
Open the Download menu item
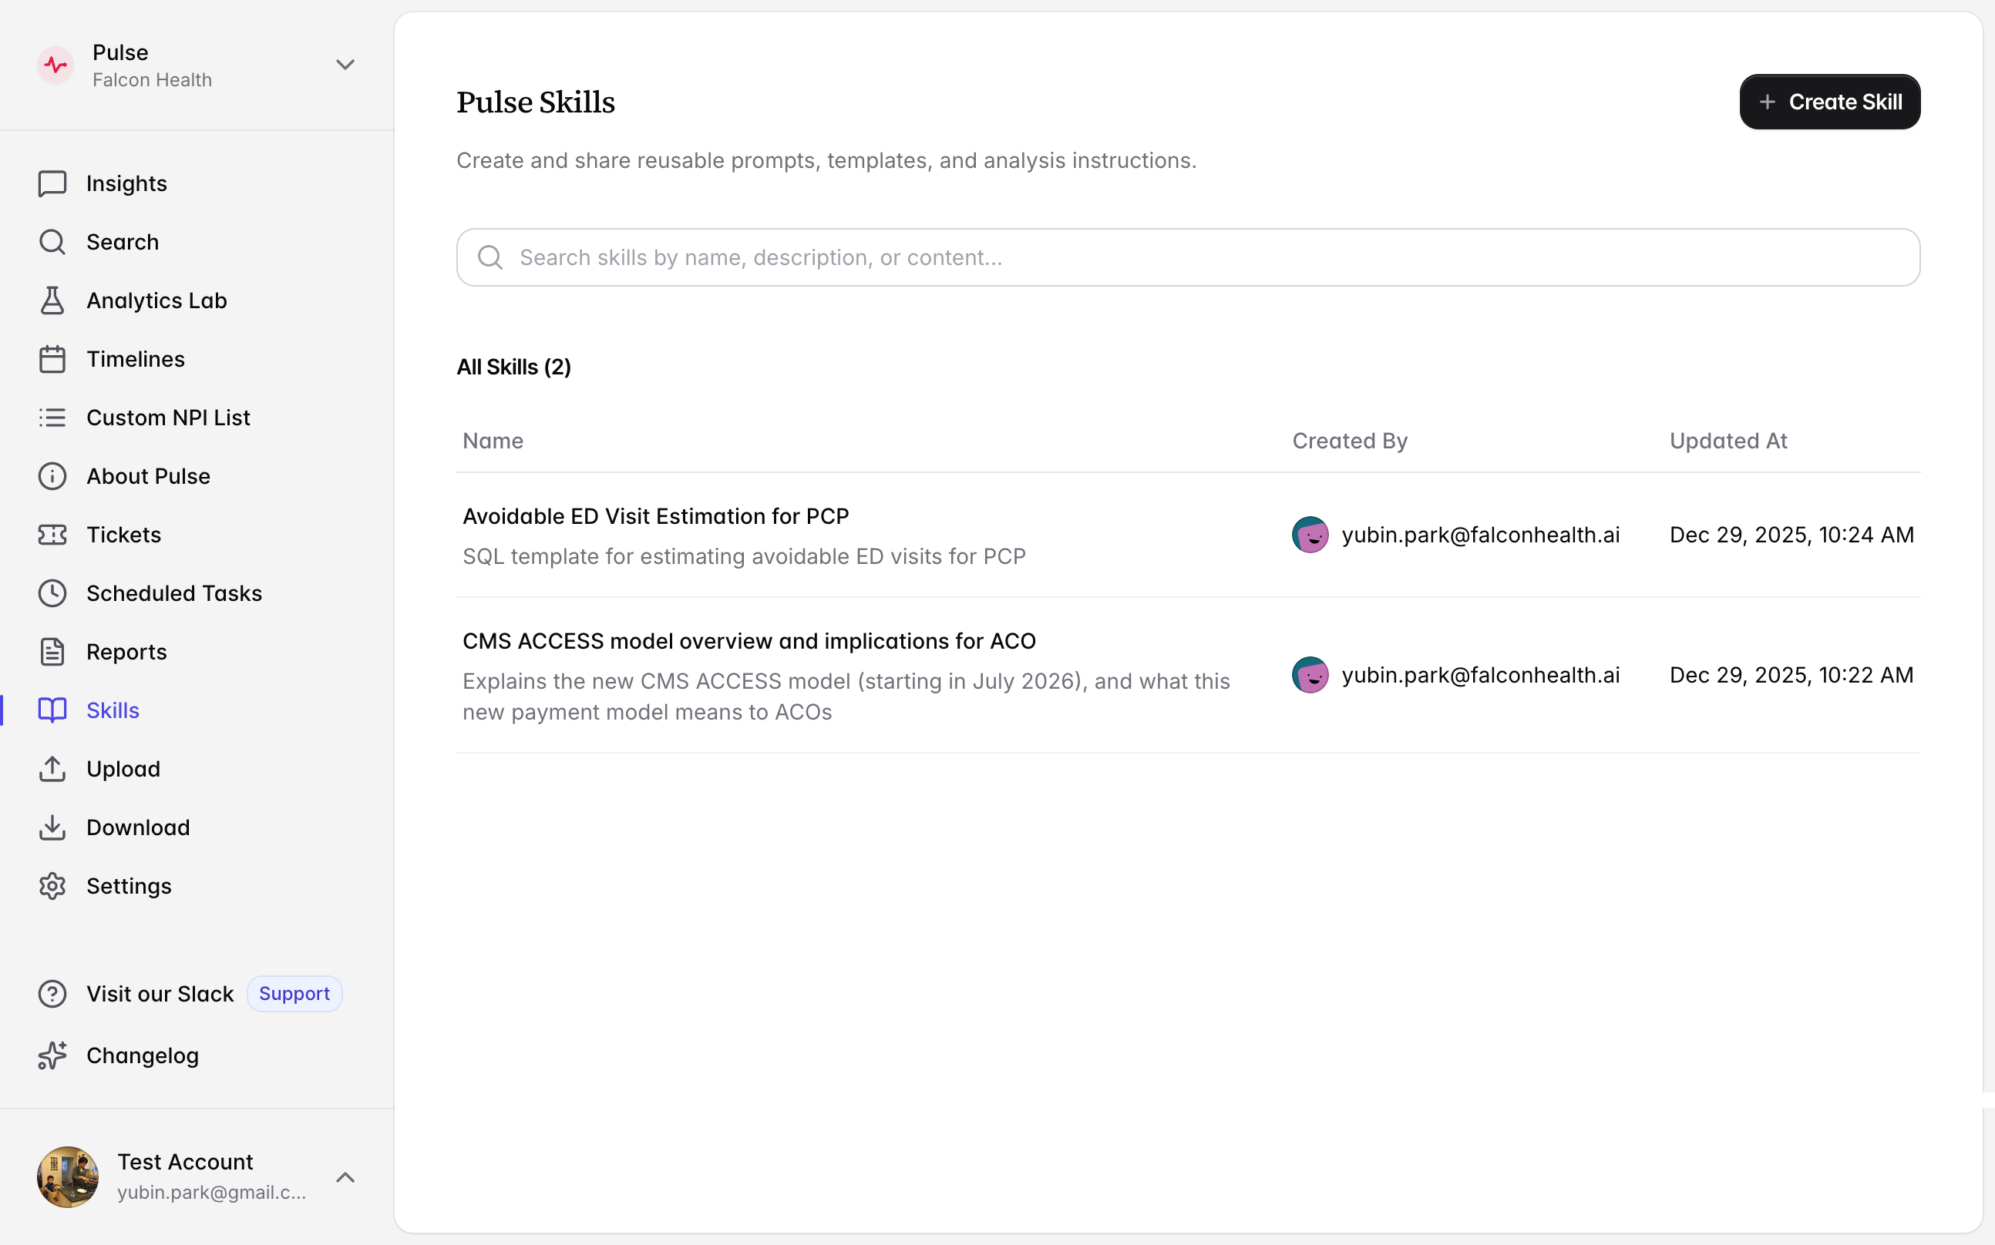[137, 827]
